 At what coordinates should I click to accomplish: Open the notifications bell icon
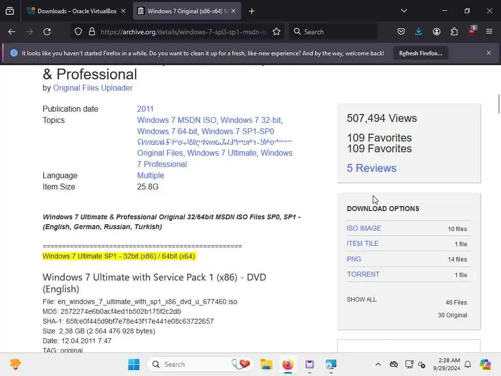[x=468, y=364]
